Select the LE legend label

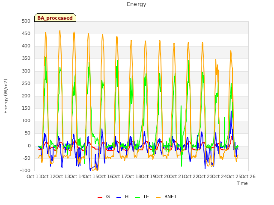(146, 196)
